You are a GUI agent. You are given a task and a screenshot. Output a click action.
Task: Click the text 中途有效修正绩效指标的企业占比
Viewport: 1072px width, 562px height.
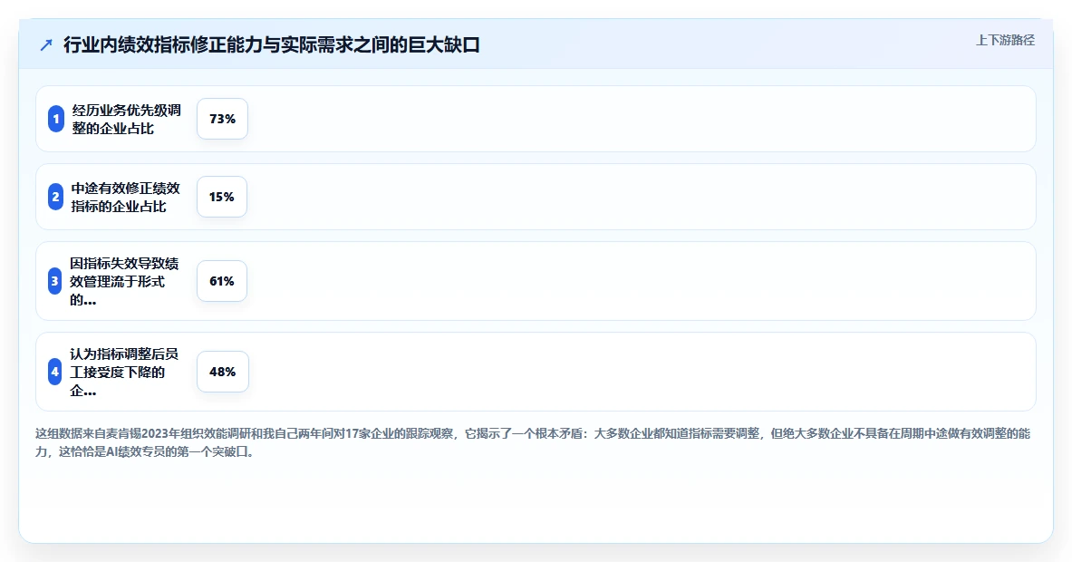pos(126,197)
